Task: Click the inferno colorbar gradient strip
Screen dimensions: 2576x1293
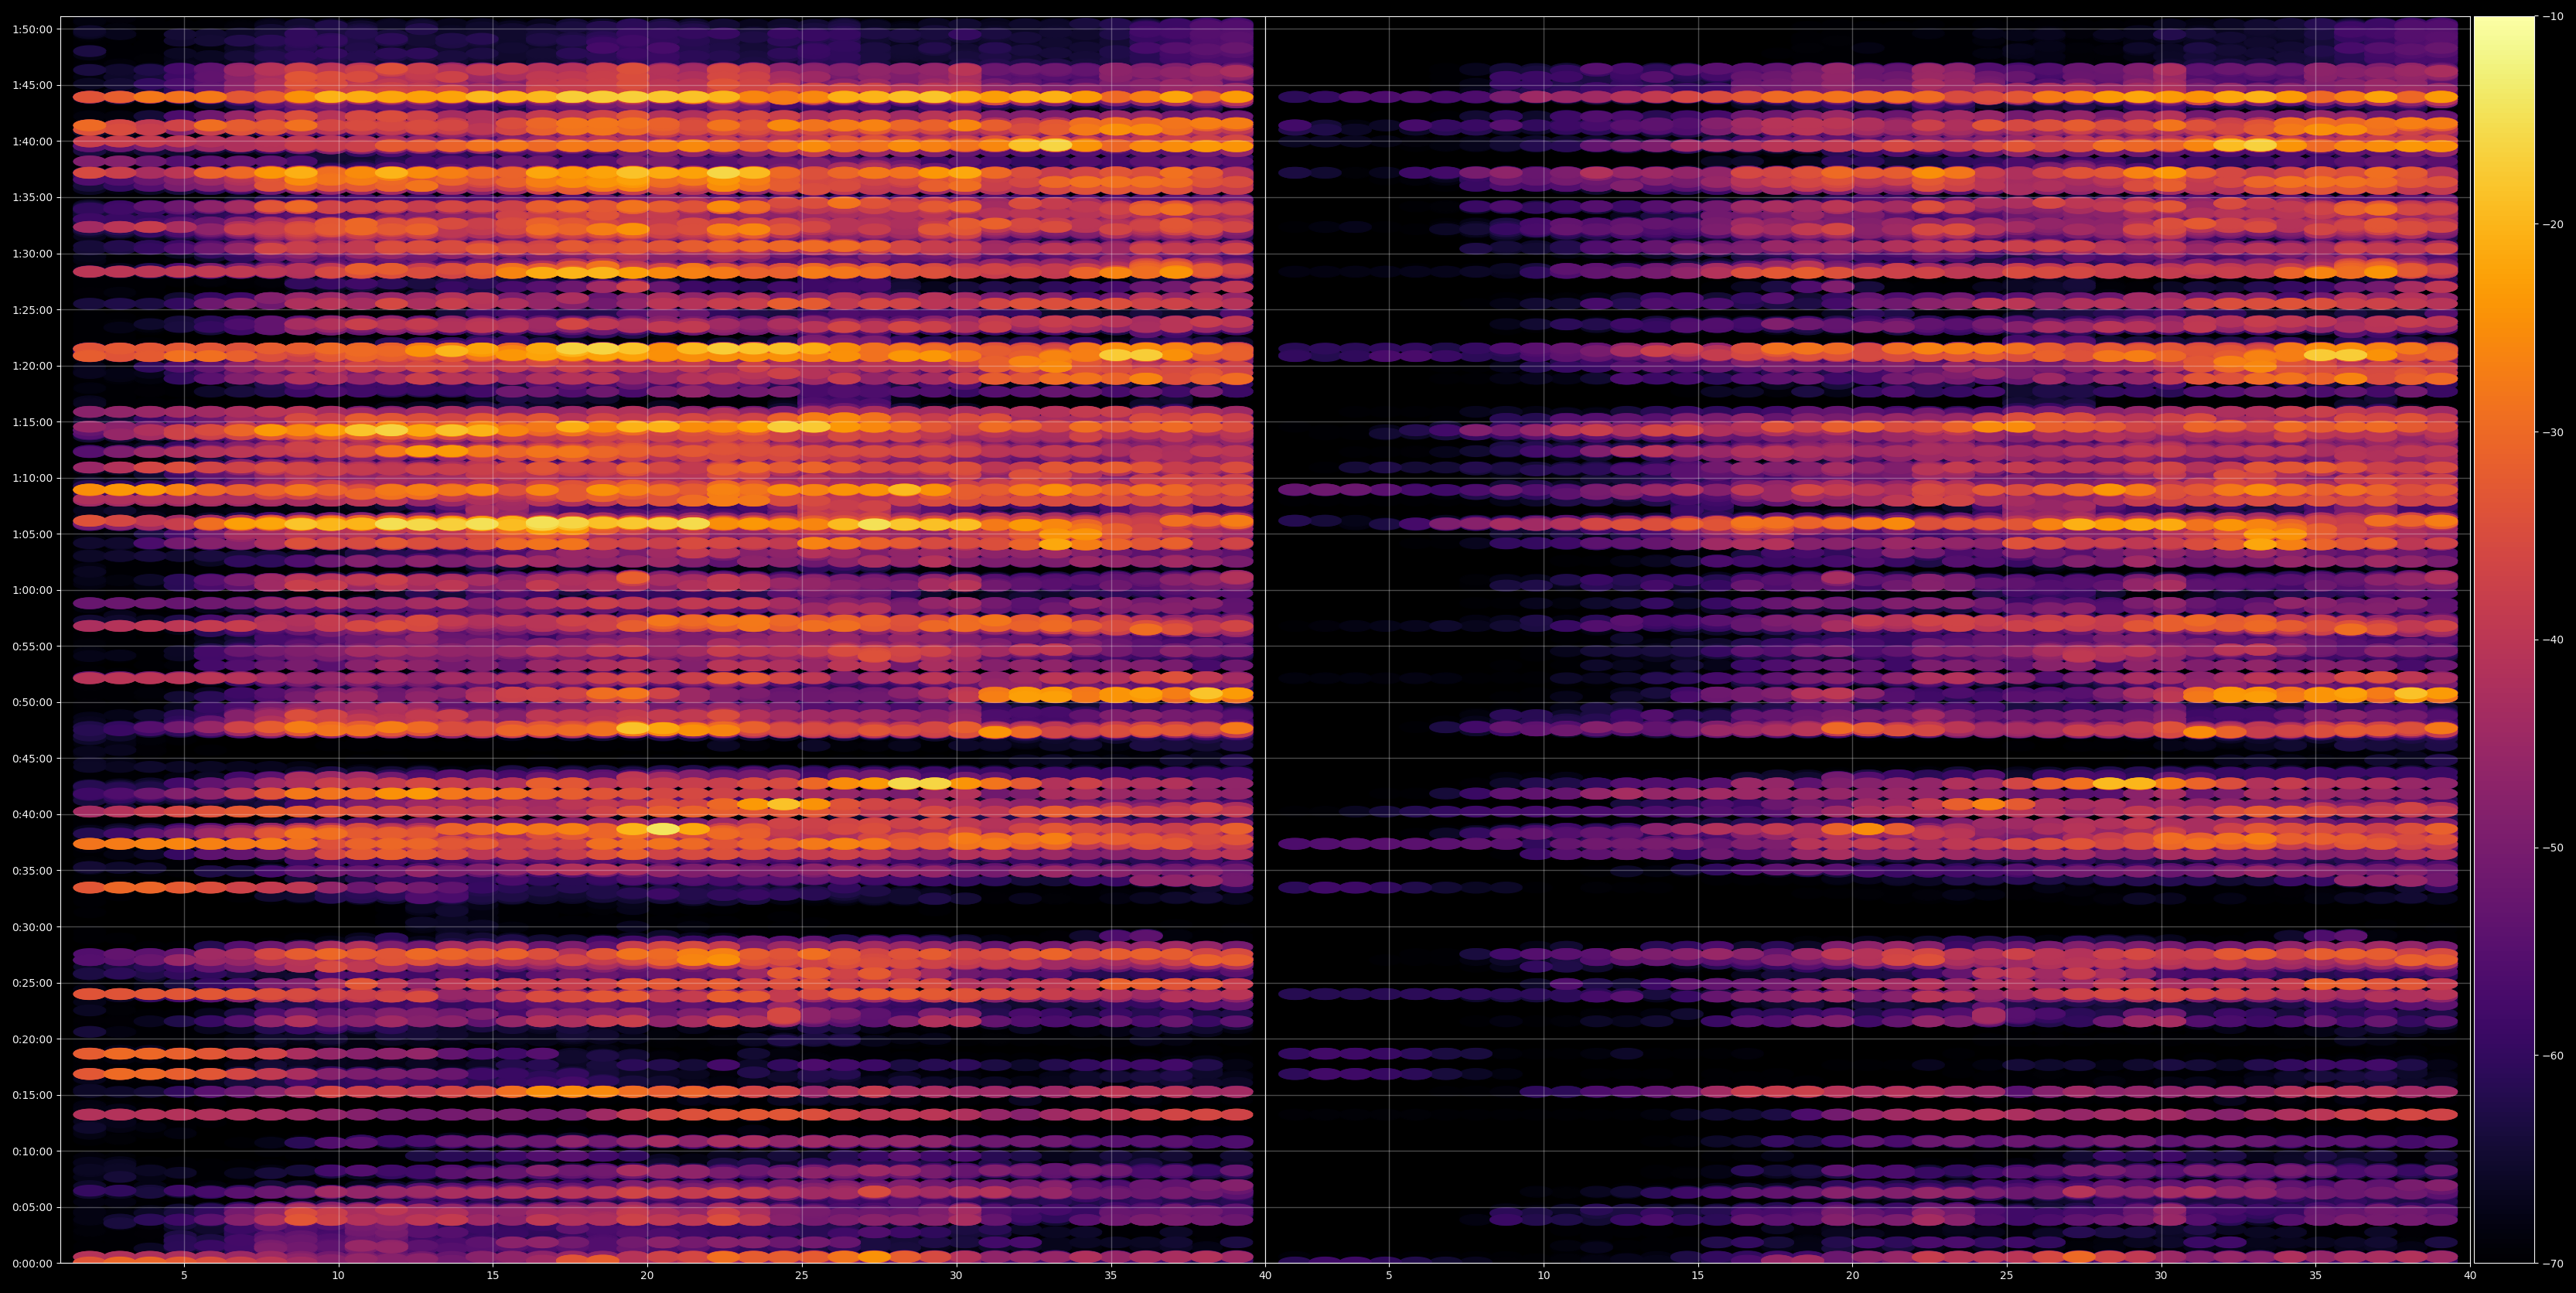Action: tap(2504, 640)
